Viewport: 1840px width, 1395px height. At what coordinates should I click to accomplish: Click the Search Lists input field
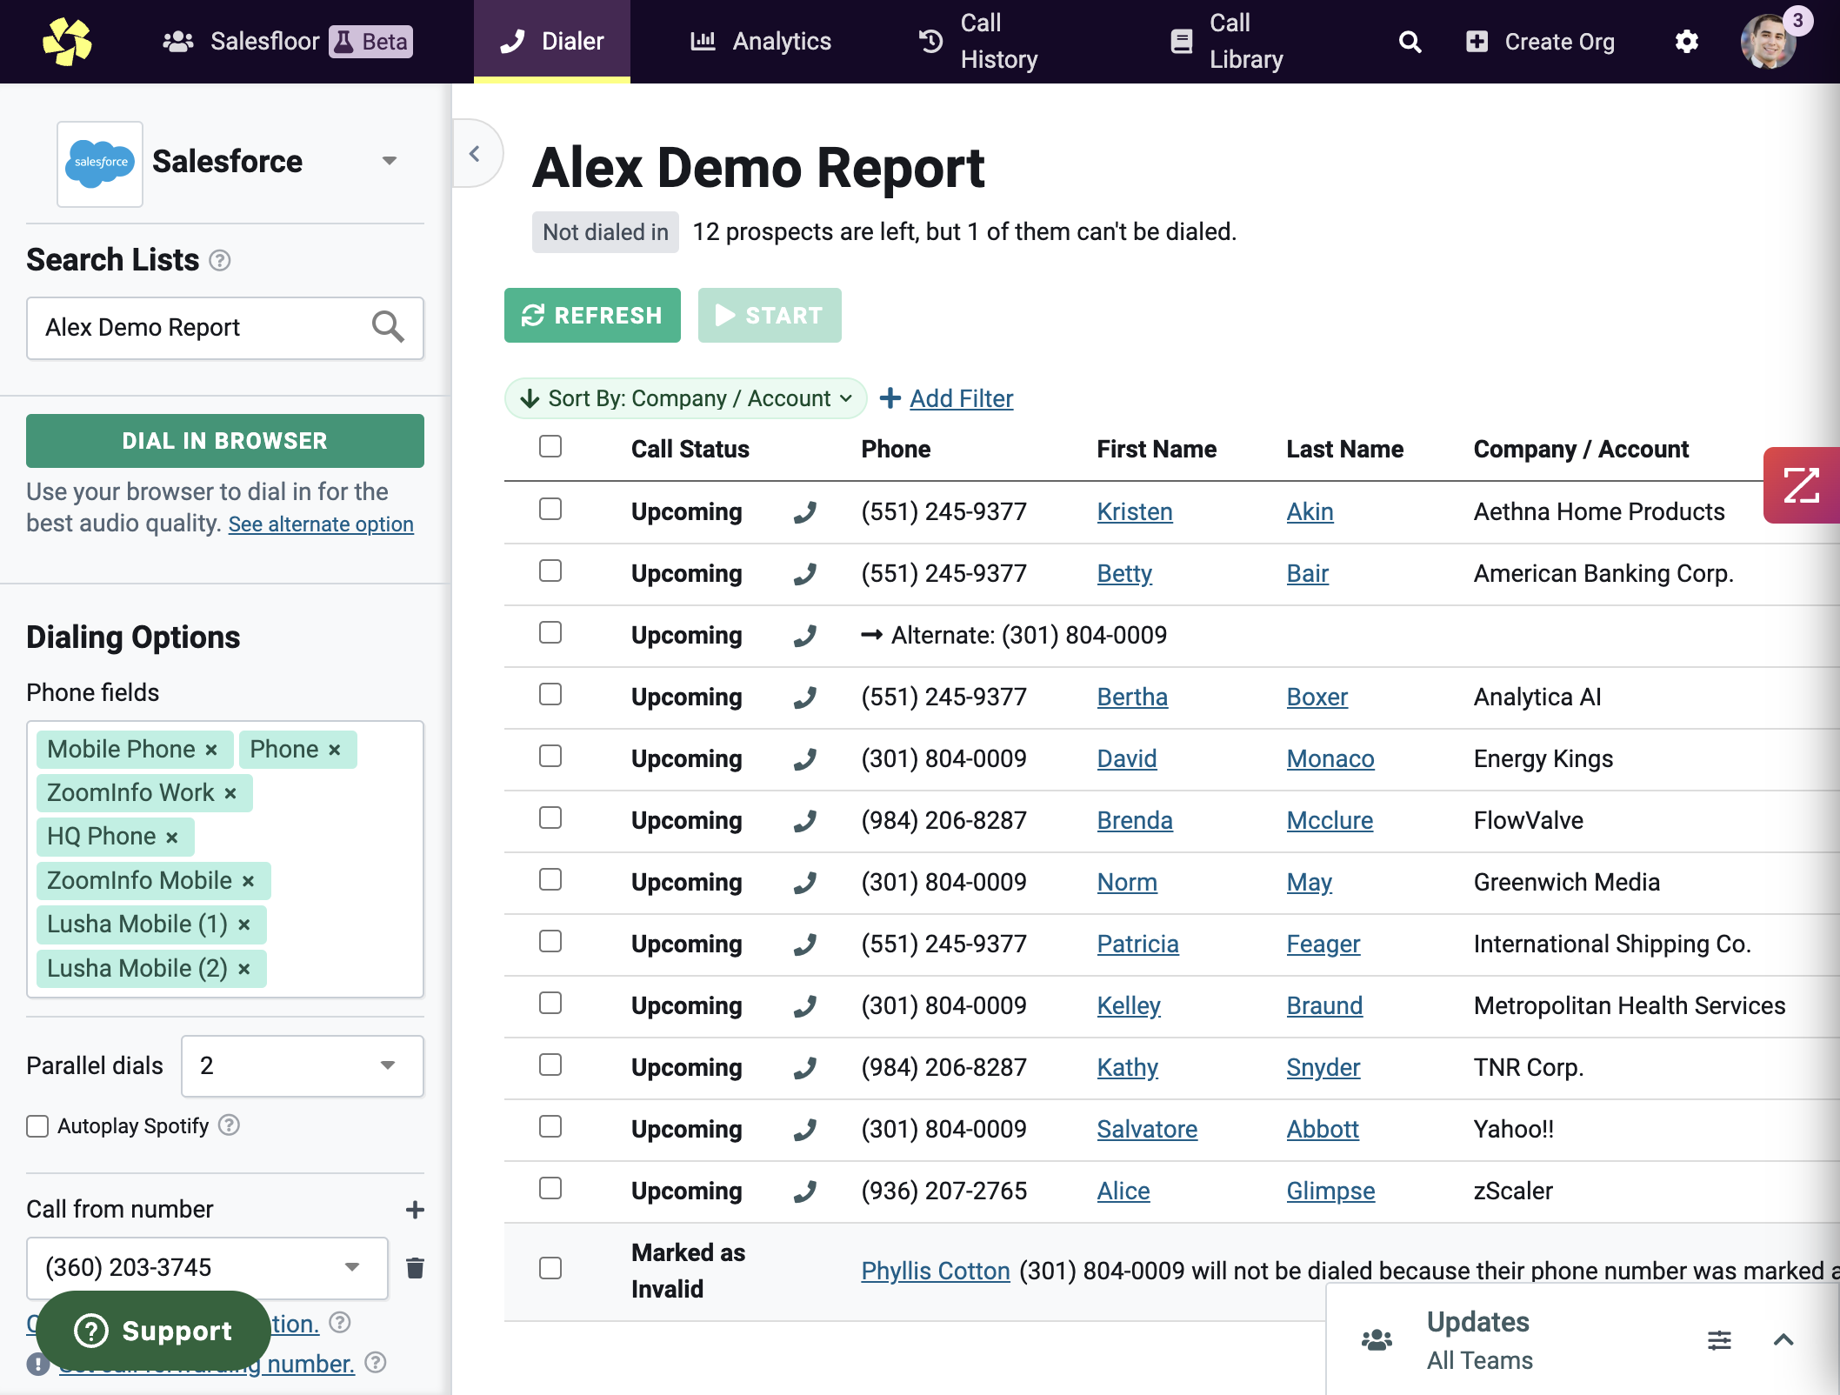[225, 328]
